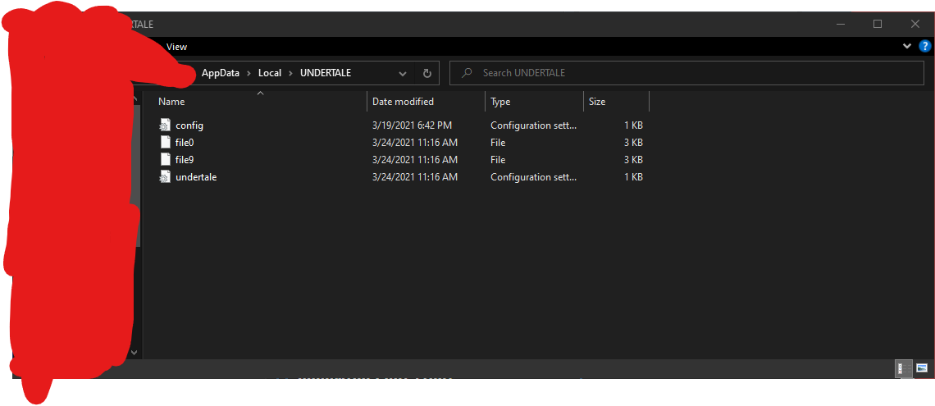
Task: Navigate to Local in the breadcrumb
Action: click(x=270, y=73)
